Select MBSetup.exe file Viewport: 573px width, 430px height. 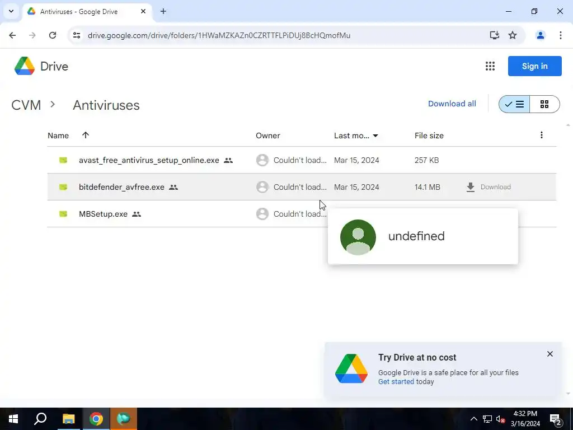[188, 214]
